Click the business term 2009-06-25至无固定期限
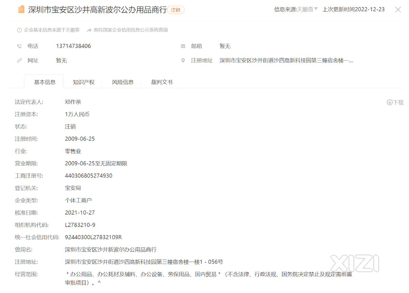 click(96, 164)
